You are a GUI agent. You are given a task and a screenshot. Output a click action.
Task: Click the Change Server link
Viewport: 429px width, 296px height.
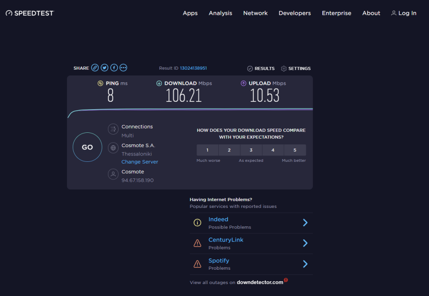pyautogui.click(x=140, y=162)
